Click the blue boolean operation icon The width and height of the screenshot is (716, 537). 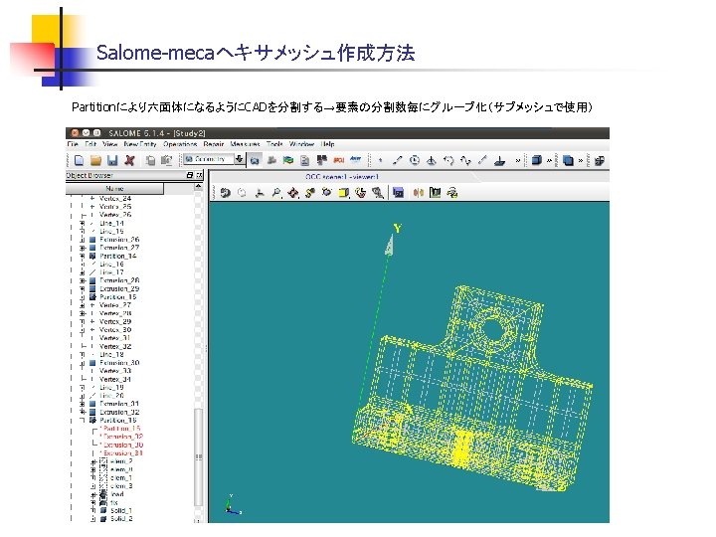[x=568, y=160]
